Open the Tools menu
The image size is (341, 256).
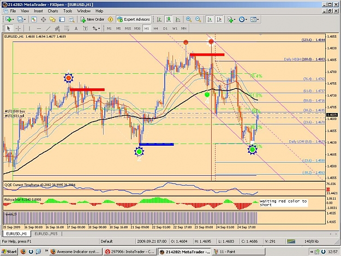[x=68, y=11]
